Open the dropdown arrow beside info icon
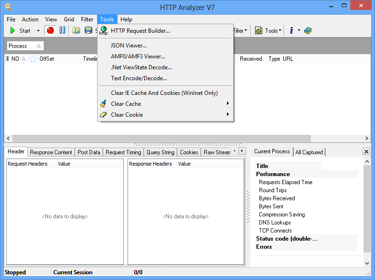 pyautogui.click(x=299, y=30)
